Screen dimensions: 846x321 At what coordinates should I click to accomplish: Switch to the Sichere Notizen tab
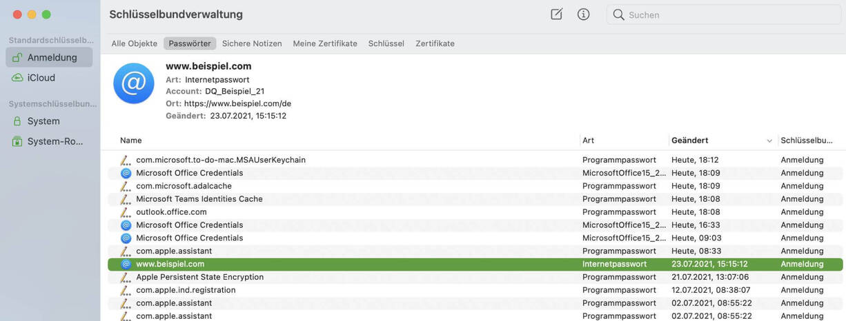pyautogui.click(x=252, y=43)
